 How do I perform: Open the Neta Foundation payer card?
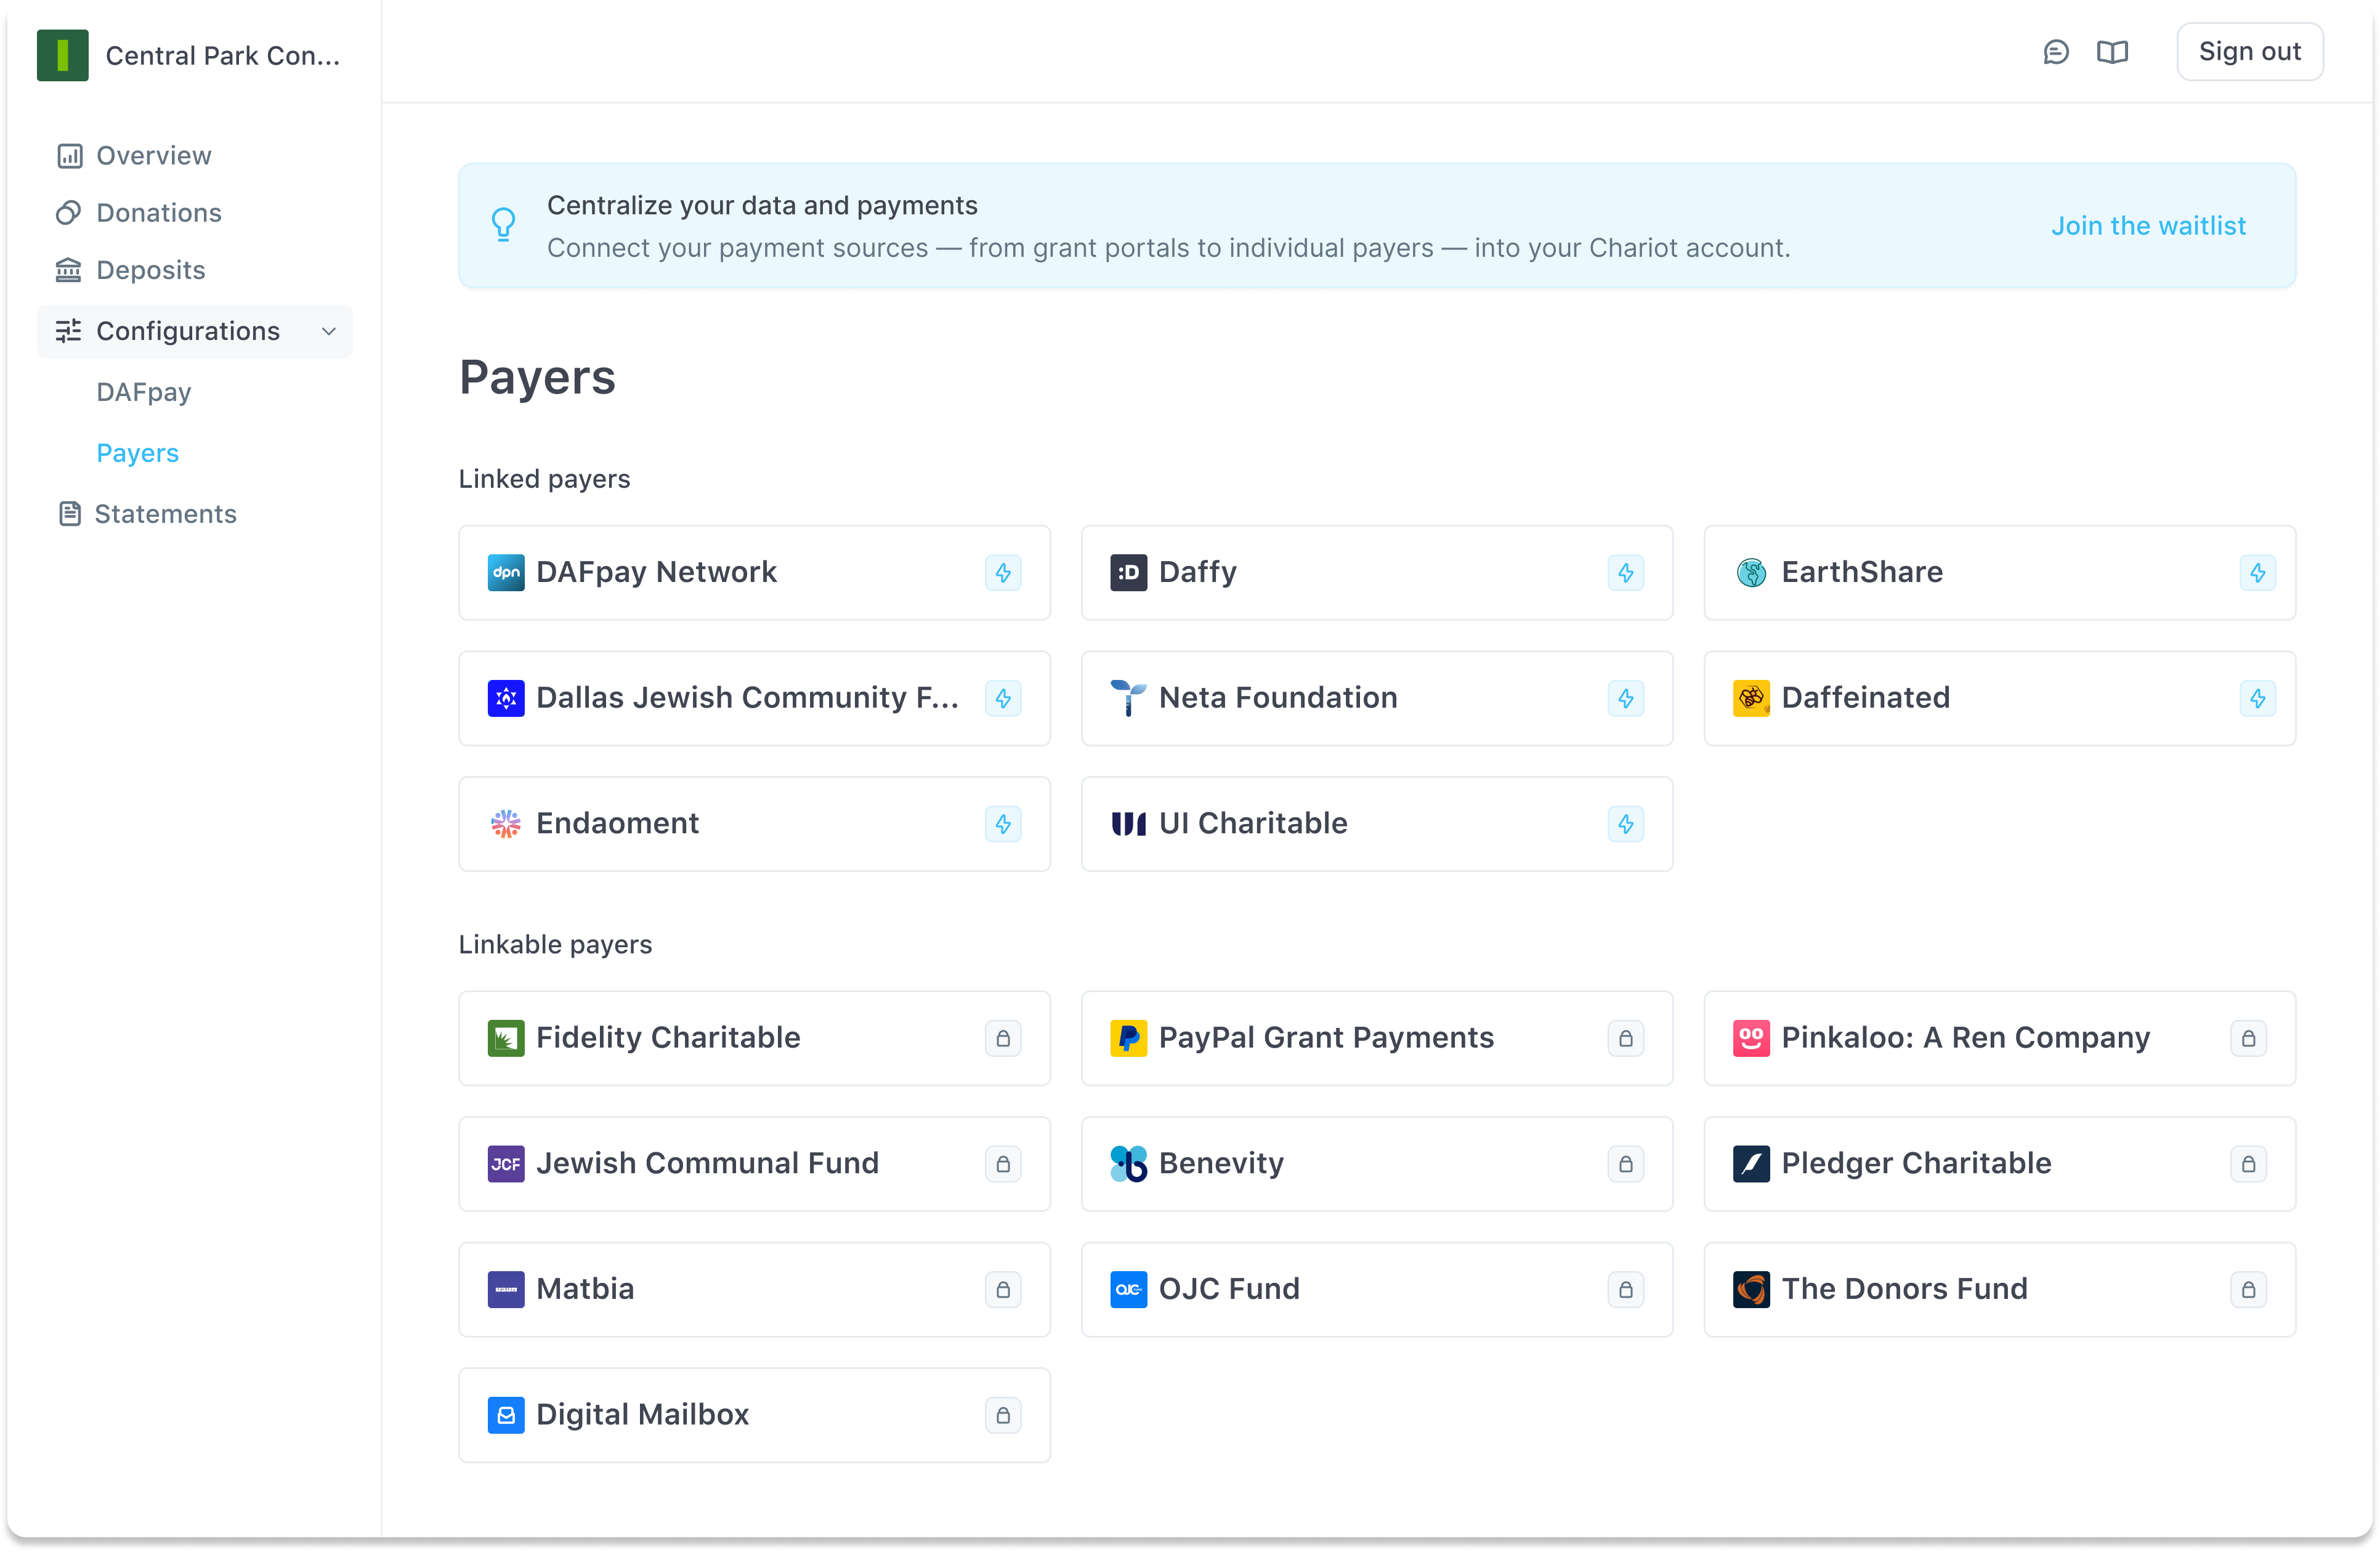1376,698
